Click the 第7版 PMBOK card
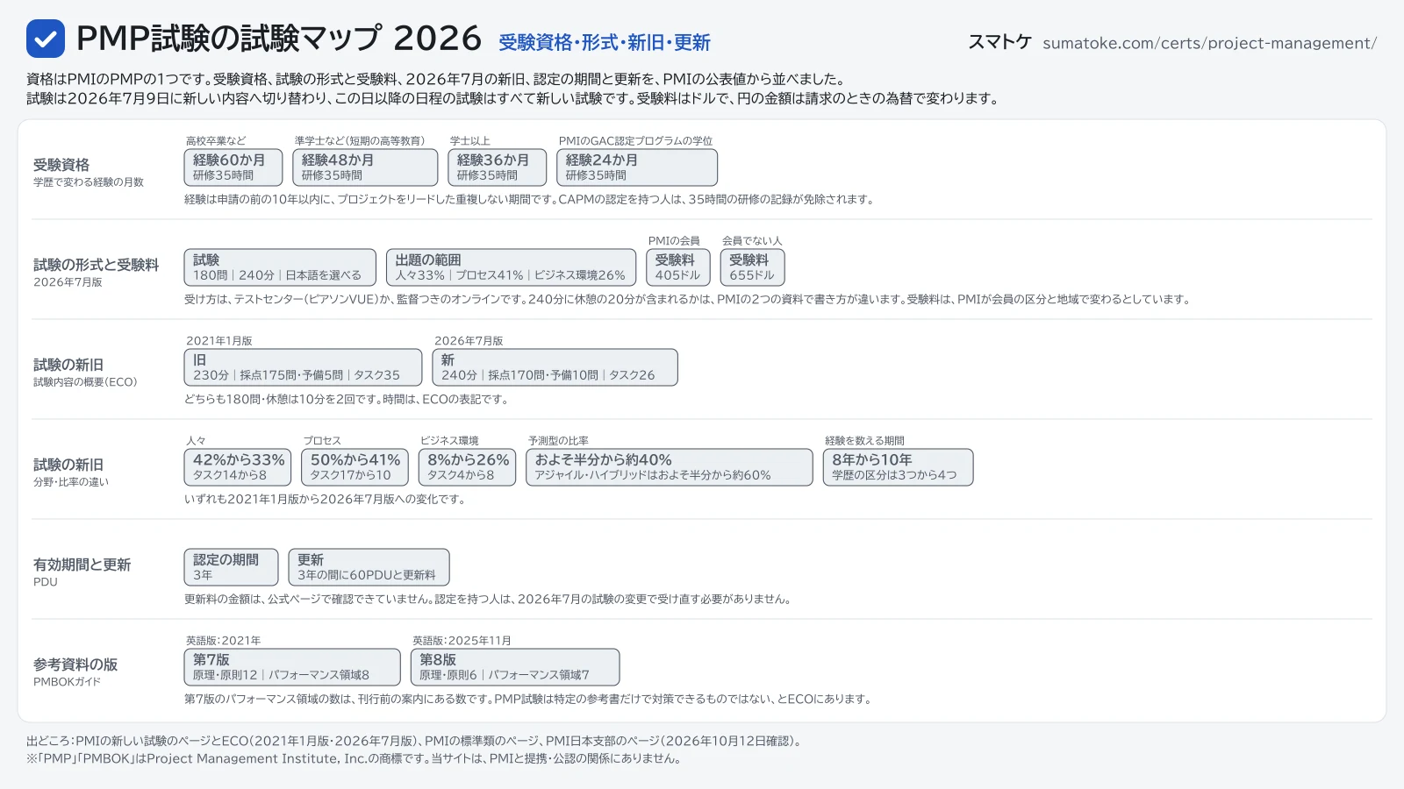1404x789 pixels. [292, 667]
